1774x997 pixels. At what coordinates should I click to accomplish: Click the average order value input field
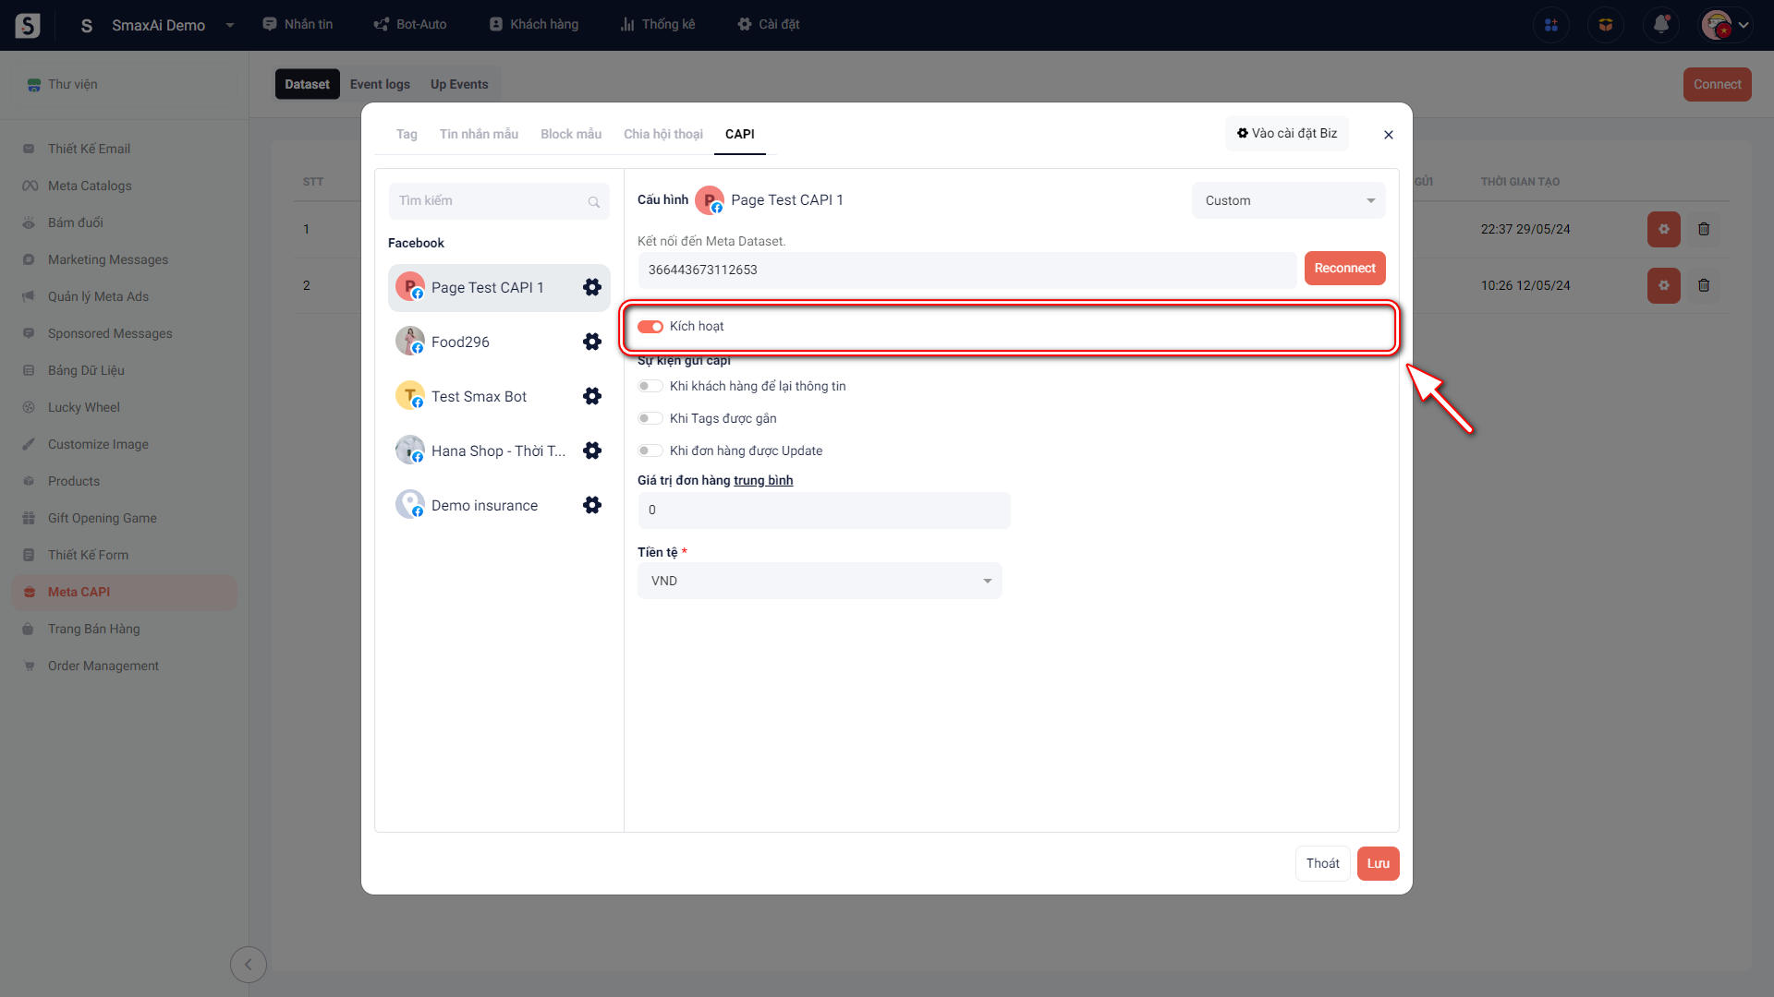coord(823,511)
